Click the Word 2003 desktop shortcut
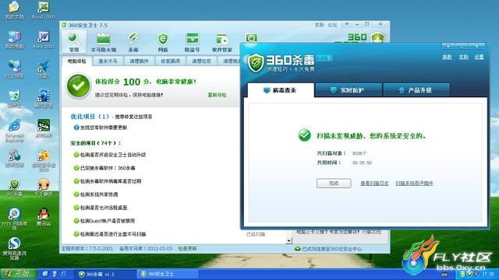This screenshot has height=280, width=499. coord(44,40)
